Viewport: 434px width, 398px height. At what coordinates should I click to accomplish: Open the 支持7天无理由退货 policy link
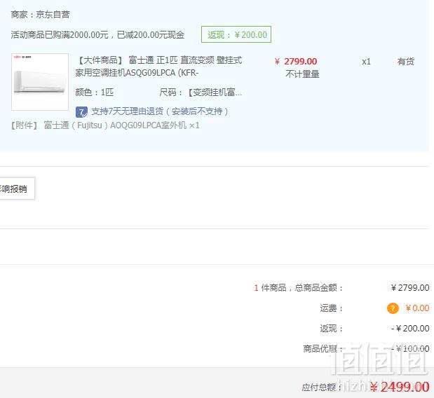pos(160,111)
